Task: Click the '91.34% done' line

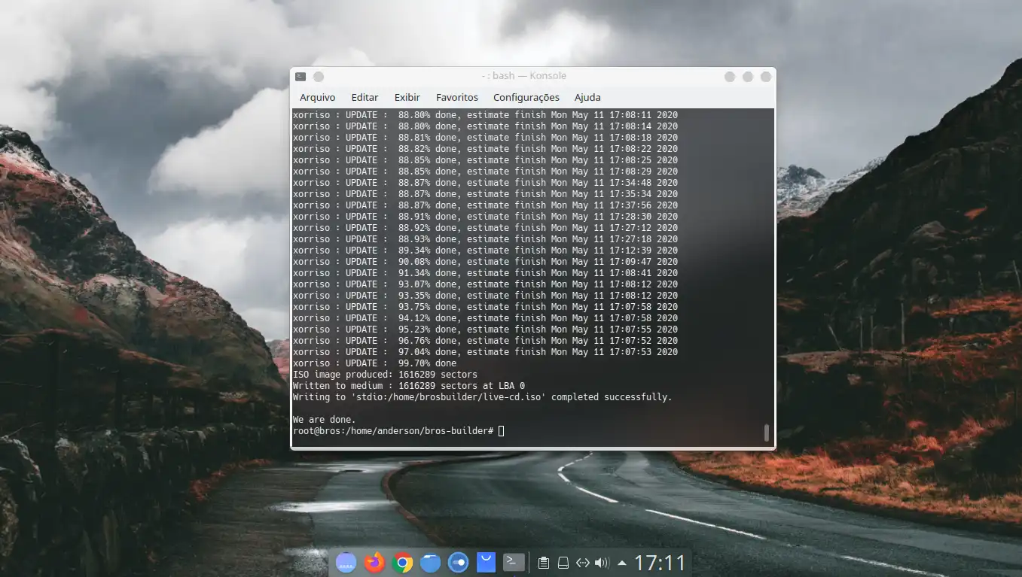Action: (485, 273)
